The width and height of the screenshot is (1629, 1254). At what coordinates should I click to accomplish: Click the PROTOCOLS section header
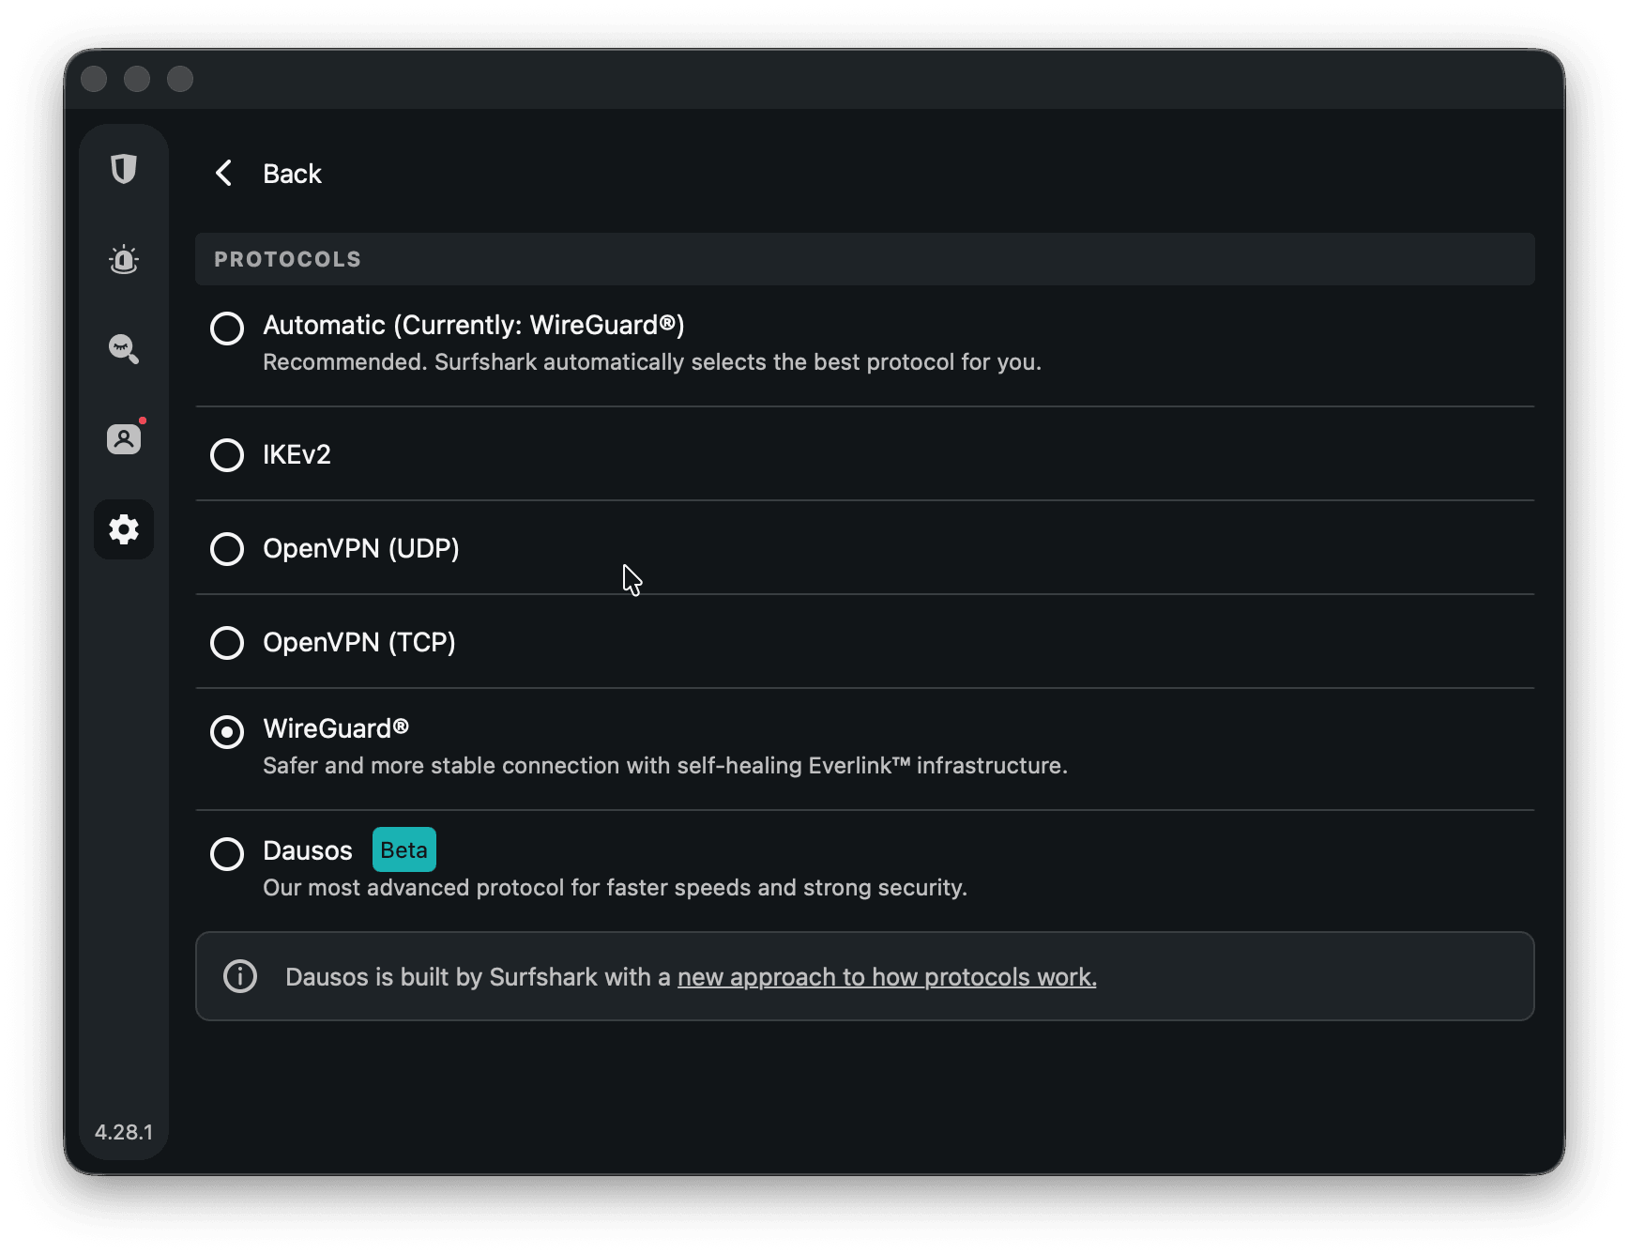865,259
